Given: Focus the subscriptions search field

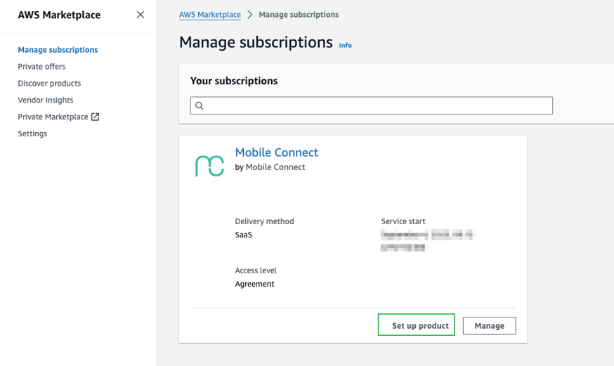Looking at the screenshot, I should [x=372, y=105].
